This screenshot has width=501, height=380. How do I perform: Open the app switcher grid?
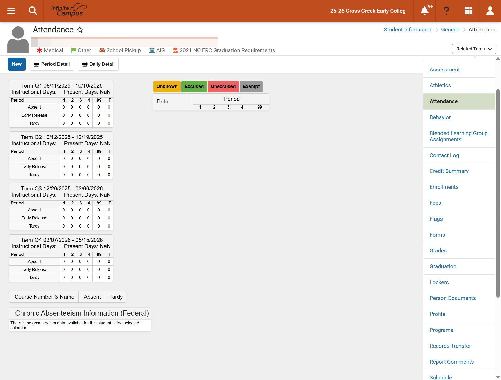click(x=468, y=11)
